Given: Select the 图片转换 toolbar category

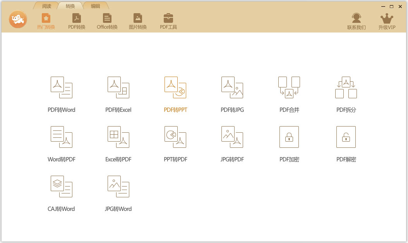Looking at the screenshot, I should [x=138, y=21].
